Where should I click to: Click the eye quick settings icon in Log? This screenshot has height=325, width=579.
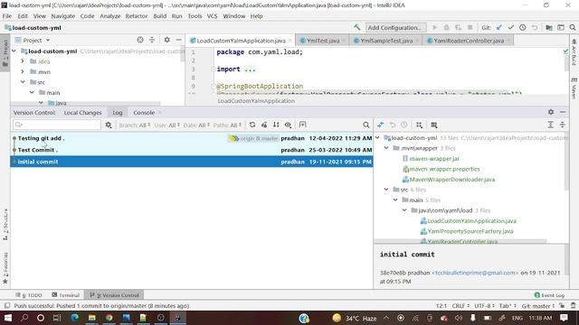[x=288, y=125]
